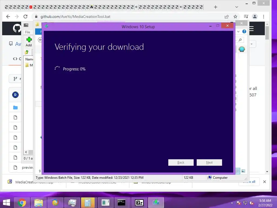Open Chrome from the taskbar
The height and width of the screenshot is (208, 277).
pyautogui.click(x=22, y=203)
